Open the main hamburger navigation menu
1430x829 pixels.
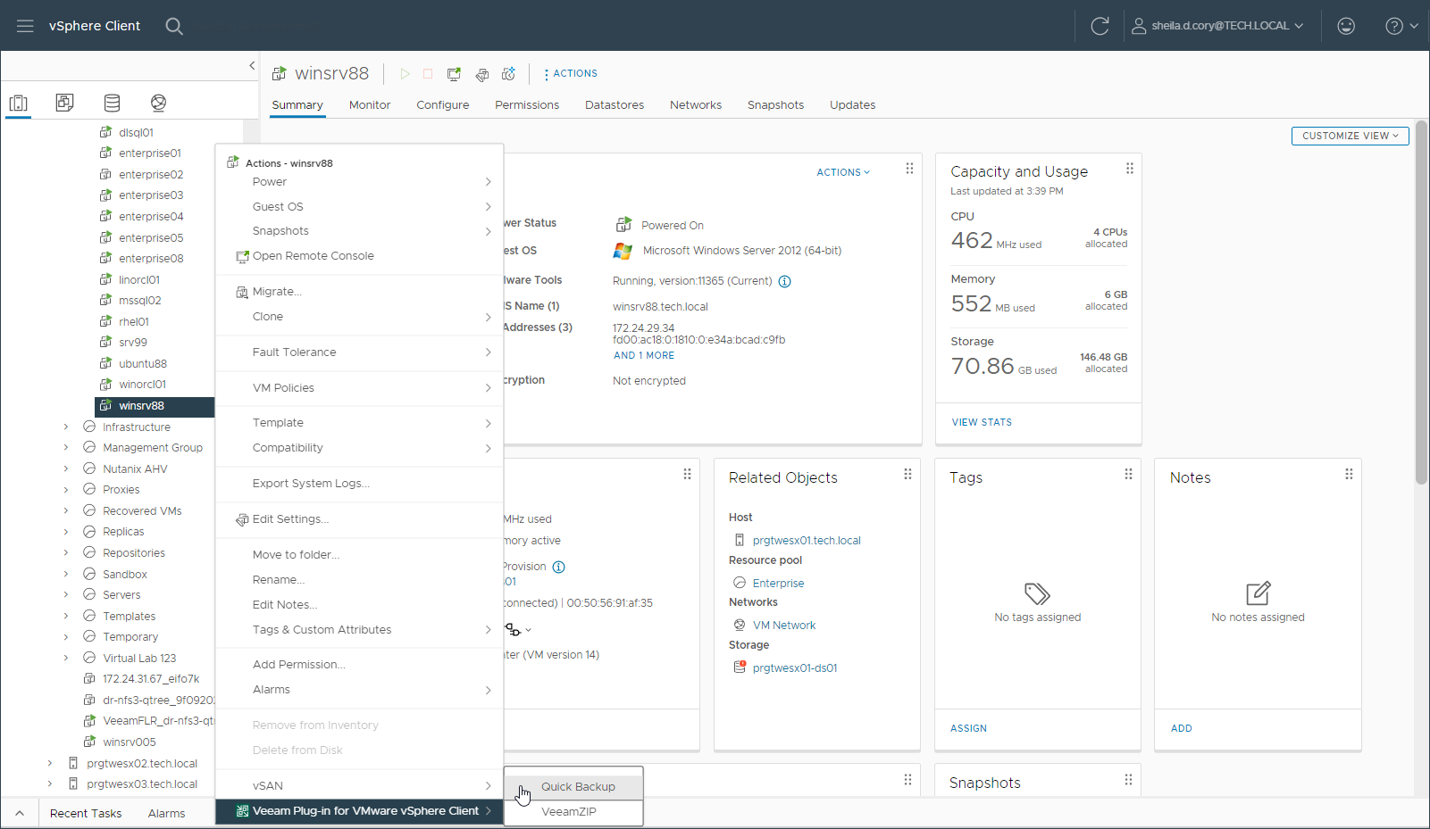[25, 25]
